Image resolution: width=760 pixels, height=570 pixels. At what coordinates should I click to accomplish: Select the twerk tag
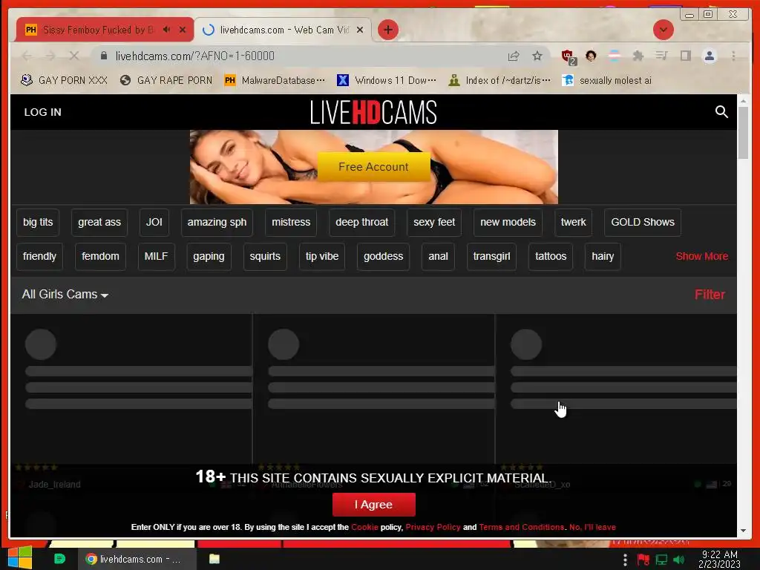[x=573, y=222]
